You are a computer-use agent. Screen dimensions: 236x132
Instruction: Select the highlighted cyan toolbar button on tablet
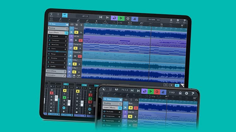pyautogui.click(x=65, y=15)
